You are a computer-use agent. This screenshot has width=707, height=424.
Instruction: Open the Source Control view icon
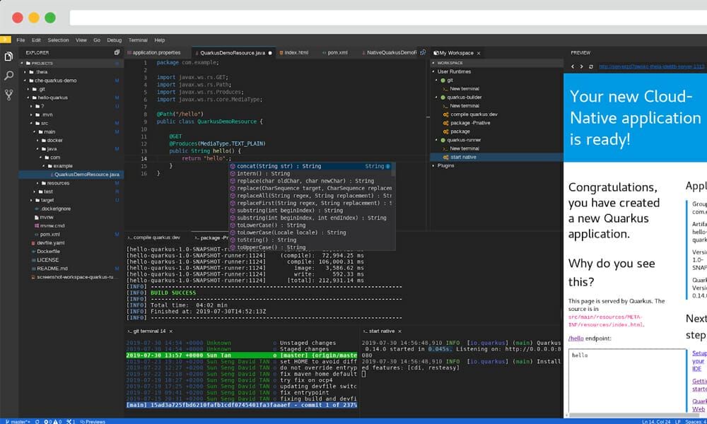8,94
